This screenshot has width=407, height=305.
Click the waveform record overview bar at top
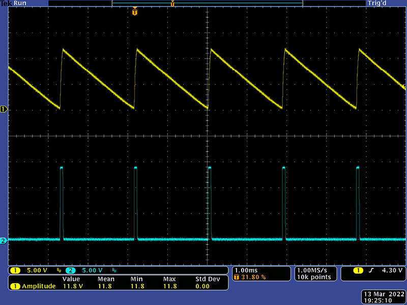pos(207,4)
